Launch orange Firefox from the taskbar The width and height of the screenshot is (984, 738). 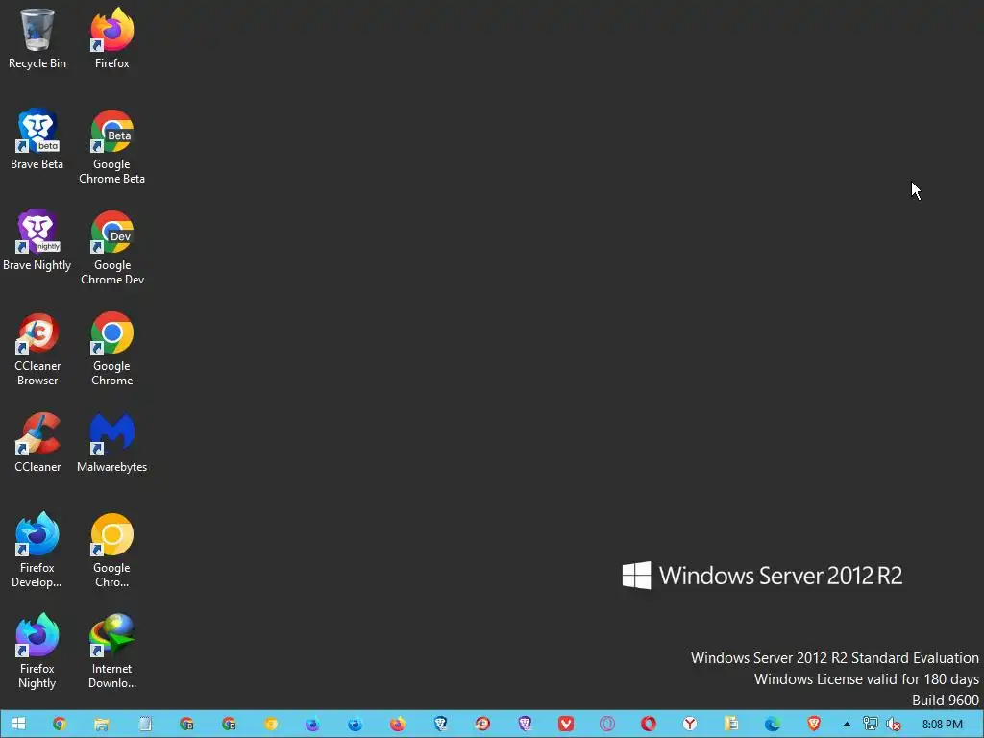tap(397, 725)
